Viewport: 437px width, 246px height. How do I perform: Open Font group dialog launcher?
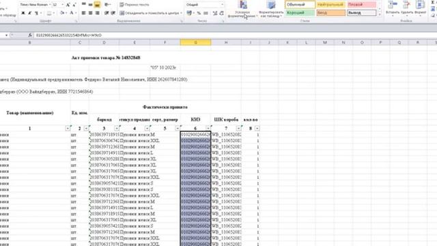coord(76,21)
